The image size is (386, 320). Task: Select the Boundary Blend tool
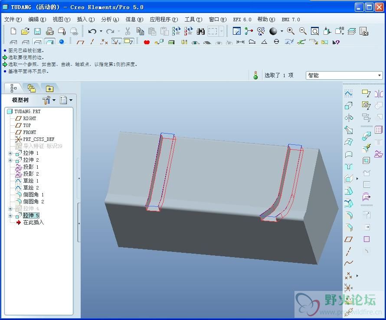[x=348, y=142]
